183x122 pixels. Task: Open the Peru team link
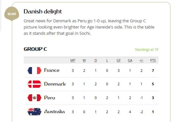pyautogui.click(x=49, y=98)
